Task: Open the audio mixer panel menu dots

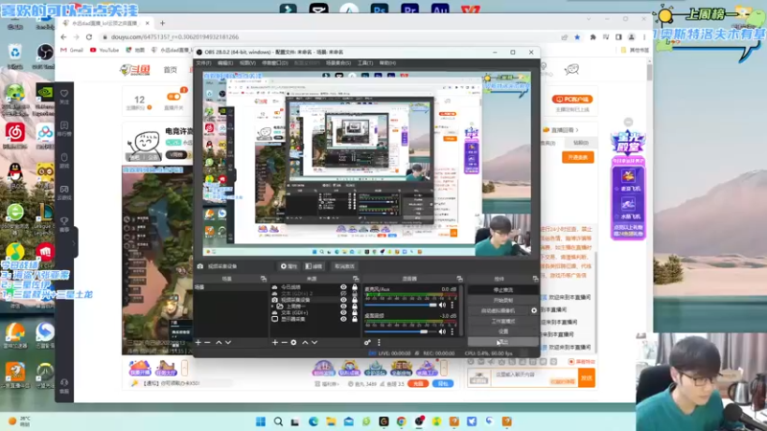Action: 379,343
